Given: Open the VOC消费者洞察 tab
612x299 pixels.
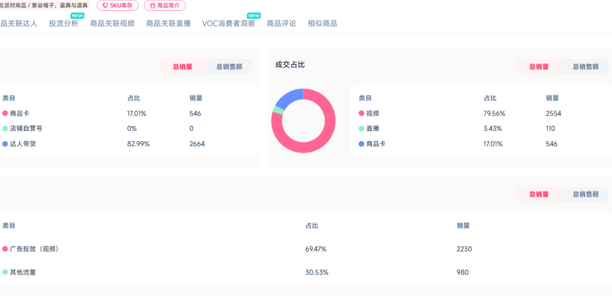Looking at the screenshot, I should pos(229,23).
